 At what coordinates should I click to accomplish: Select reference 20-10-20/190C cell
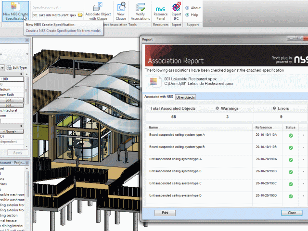[266, 183]
